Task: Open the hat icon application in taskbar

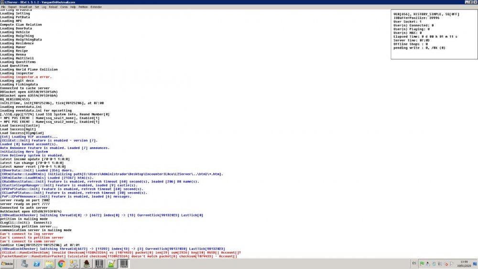Action: click(x=87, y=264)
